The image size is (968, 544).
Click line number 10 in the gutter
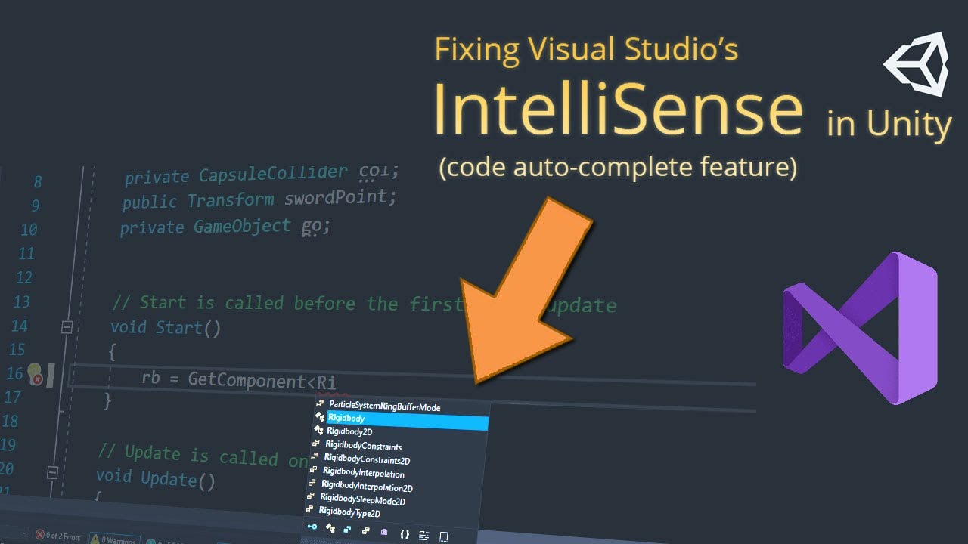point(28,230)
